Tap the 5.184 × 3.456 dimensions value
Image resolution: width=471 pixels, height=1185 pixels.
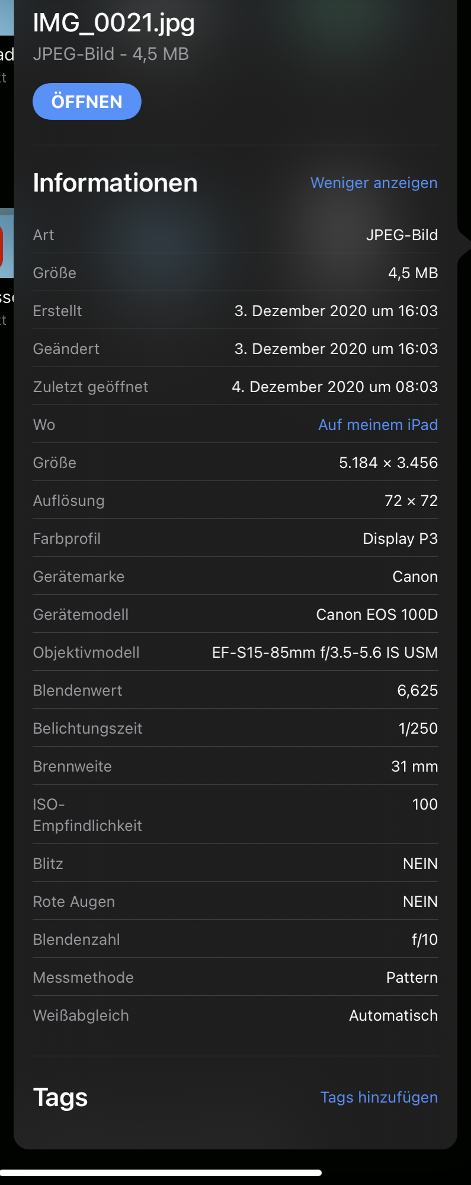pos(388,463)
